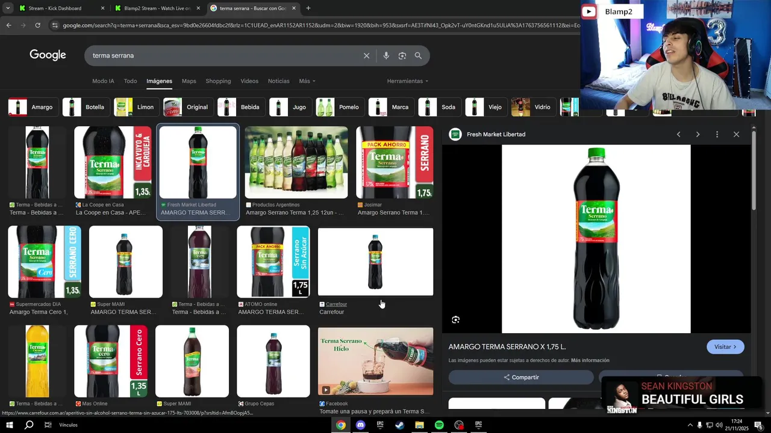
Task: Open Task View on the taskbar
Action: coord(48,425)
